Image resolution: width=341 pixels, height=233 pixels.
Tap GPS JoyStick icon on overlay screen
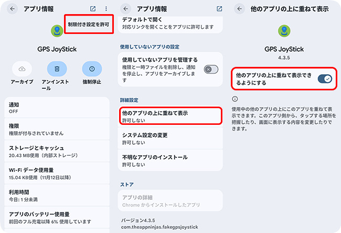click(284, 31)
